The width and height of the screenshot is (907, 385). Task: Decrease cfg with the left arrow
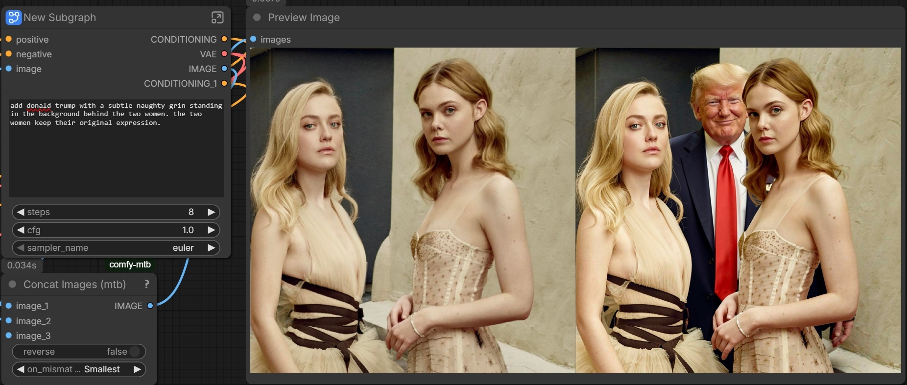click(x=20, y=230)
